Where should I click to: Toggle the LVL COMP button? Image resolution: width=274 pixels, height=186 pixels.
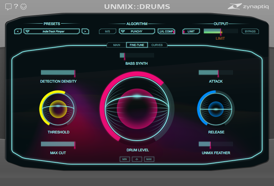tap(166, 31)
